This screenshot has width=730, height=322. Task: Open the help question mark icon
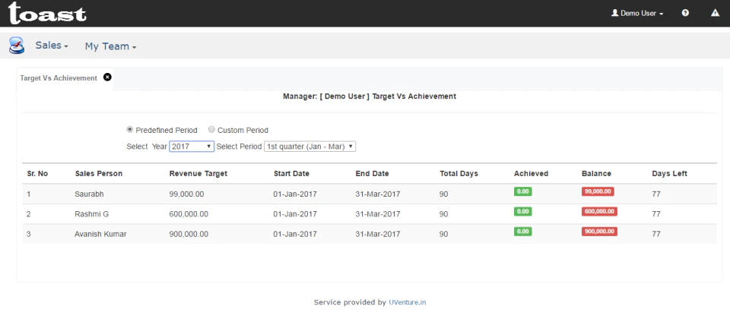click(685, 13)
